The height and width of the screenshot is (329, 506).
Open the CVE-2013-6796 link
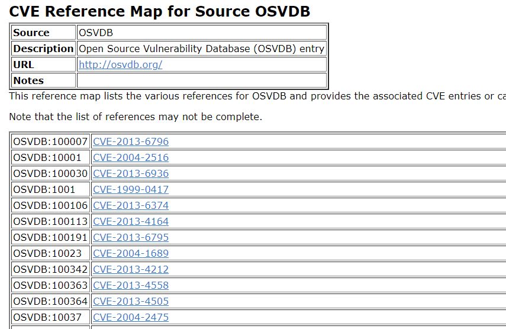point(131,141)
